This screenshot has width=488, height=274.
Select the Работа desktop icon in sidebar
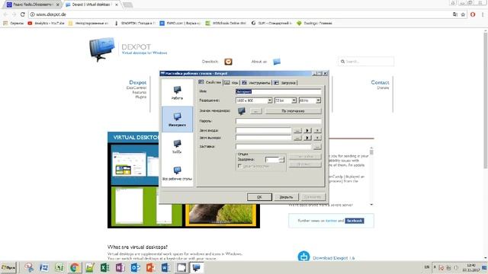click(x=177, y=93)
